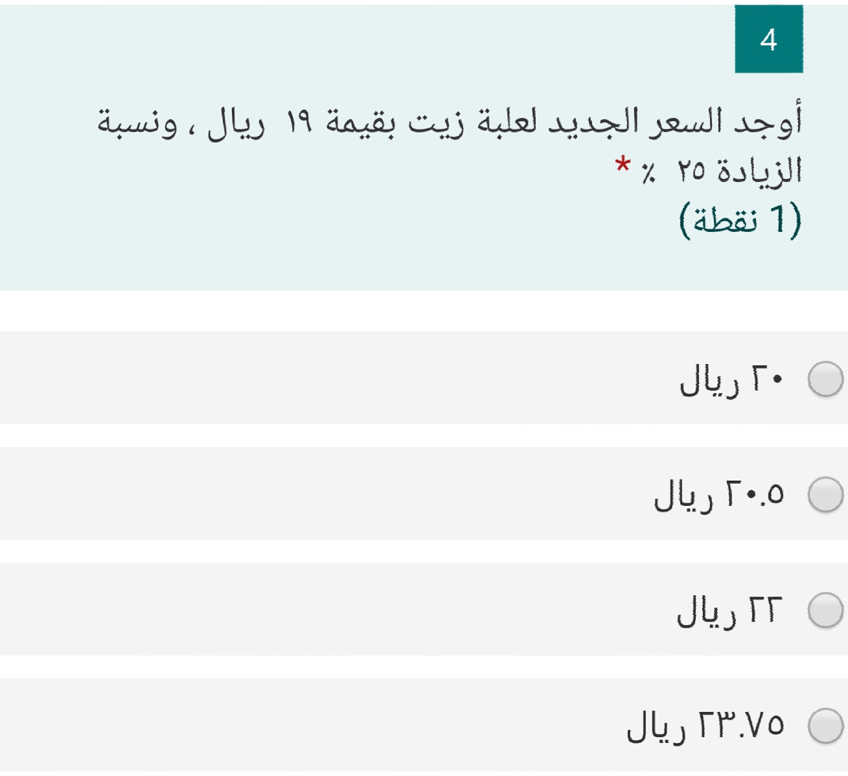
Task: Click the number ١٩ in the question
Action: 299,122
